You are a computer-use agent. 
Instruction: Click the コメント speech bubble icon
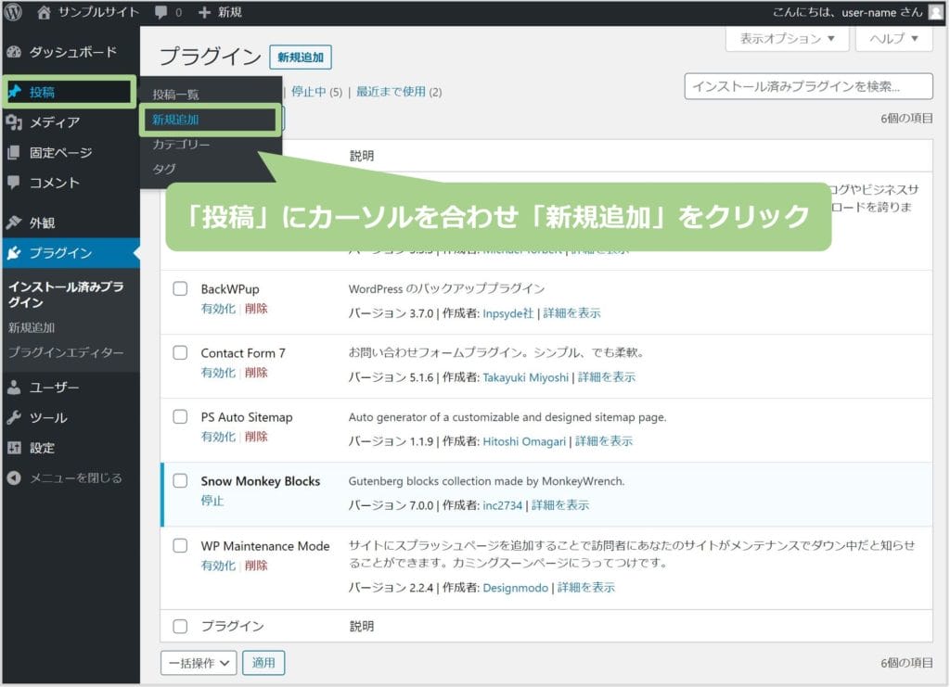[x=14, y=183]
